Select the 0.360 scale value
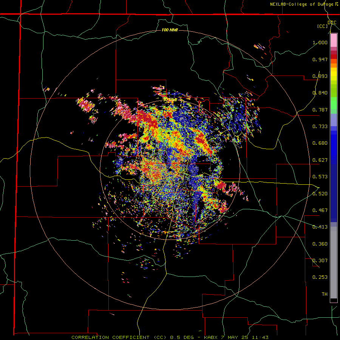The height and width of the screenshot is (340, 340). click(320, 244)
